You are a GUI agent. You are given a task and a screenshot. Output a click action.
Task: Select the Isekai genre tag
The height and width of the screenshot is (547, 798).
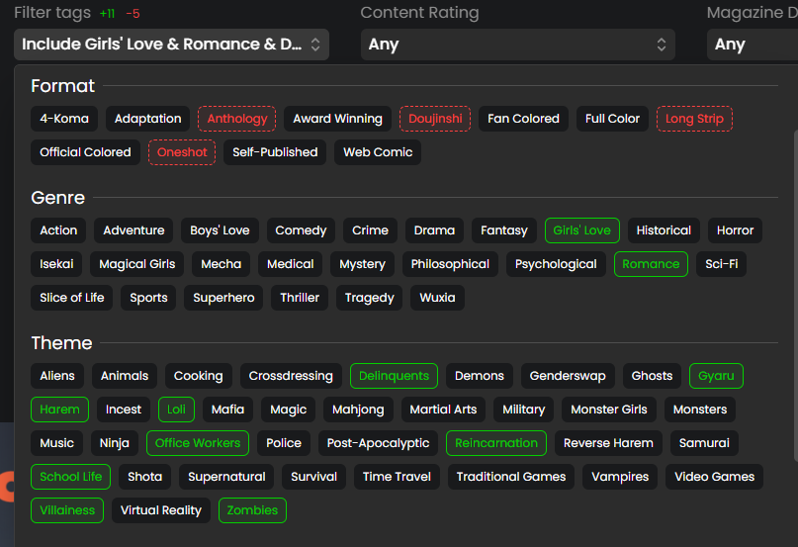tap(56, 264)
